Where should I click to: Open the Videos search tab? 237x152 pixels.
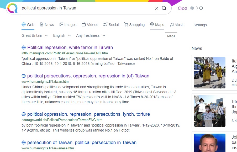pos(90,25)
